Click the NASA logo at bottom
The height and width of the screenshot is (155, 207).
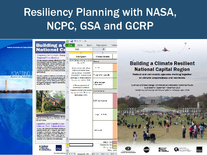point(147,150)
